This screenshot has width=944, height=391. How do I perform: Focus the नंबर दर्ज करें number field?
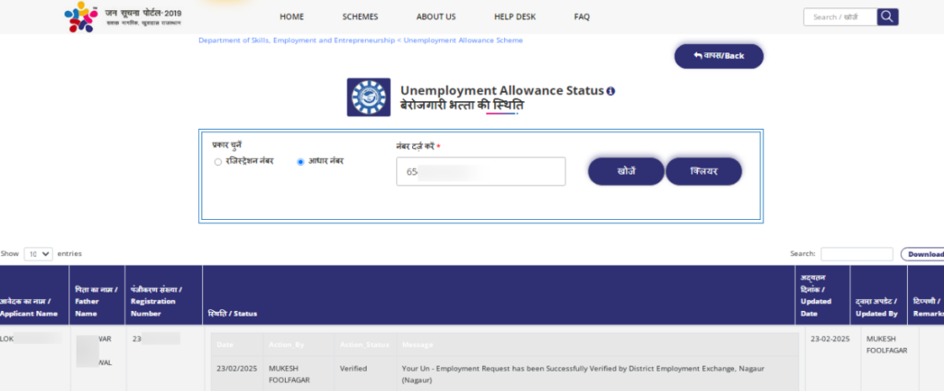480,172
